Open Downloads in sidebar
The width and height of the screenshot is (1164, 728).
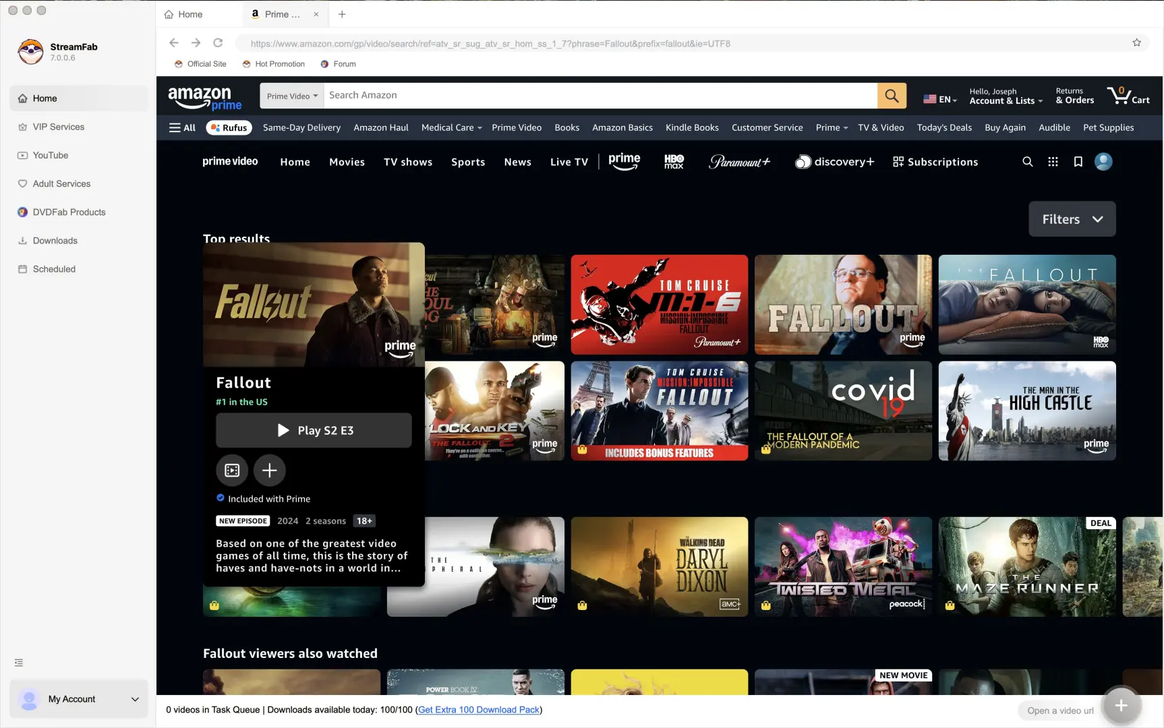pyautogui.click(x=79, y=241)
